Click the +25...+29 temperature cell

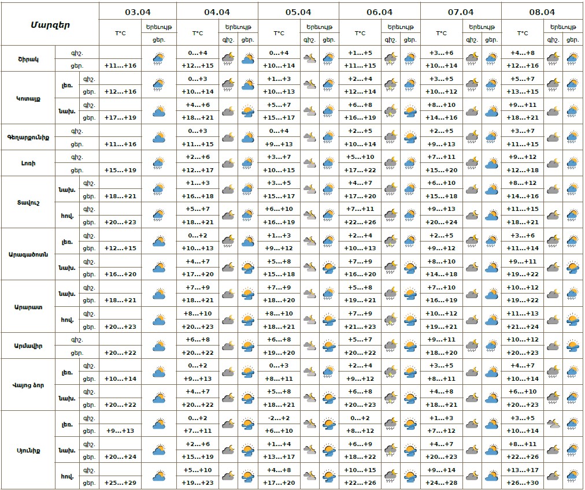[120, 482]
